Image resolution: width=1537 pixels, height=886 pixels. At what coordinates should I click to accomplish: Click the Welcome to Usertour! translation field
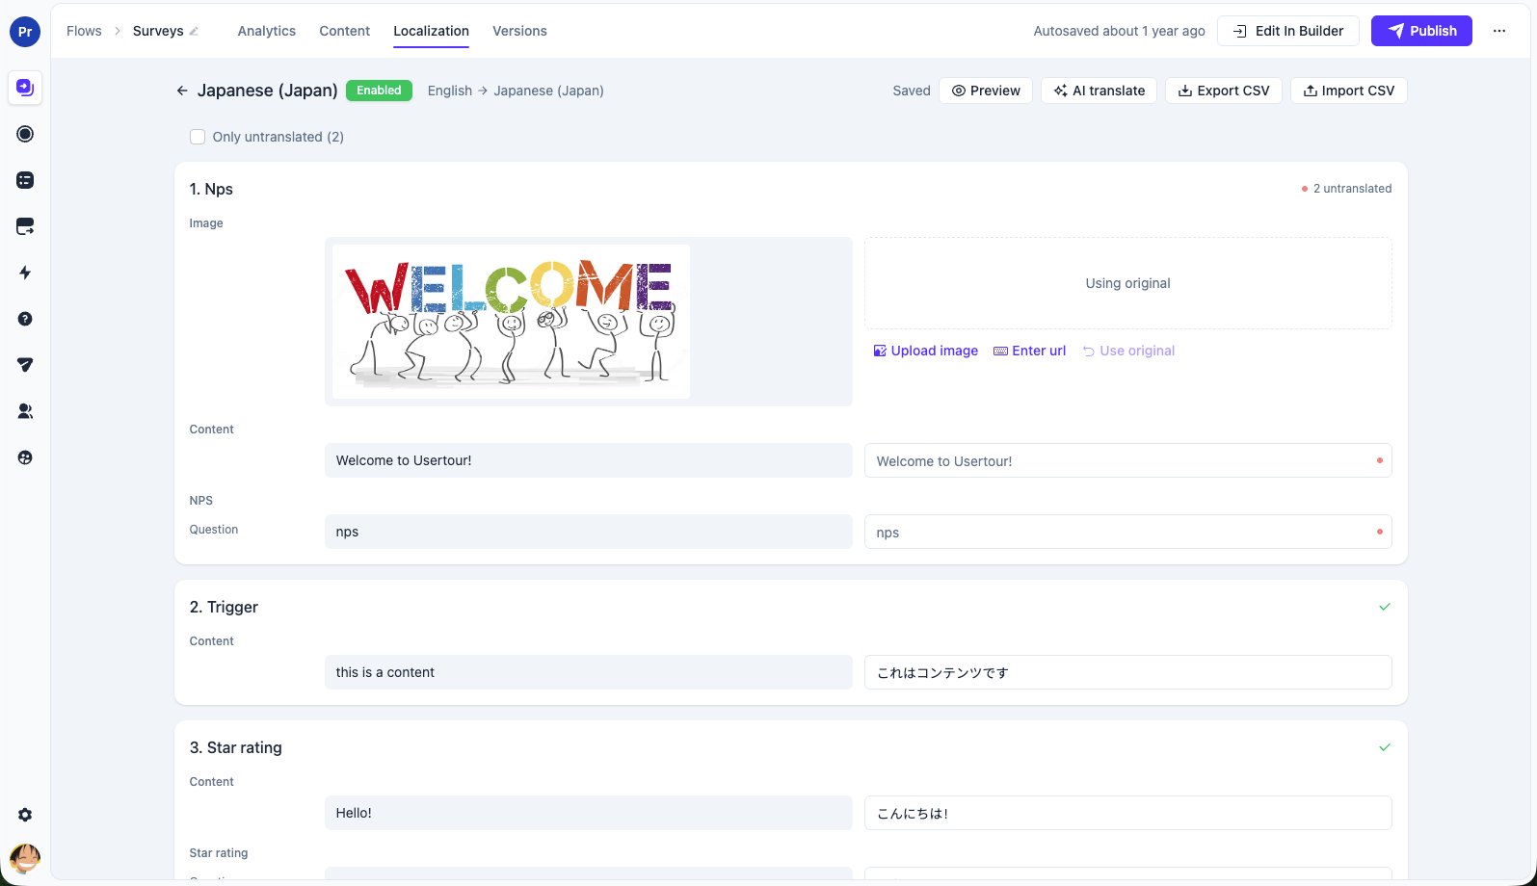1127,460
